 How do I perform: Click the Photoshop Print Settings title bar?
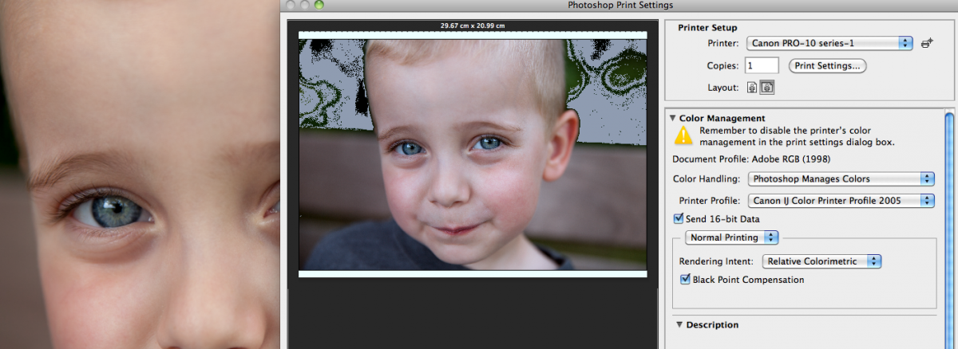(619, 5)
